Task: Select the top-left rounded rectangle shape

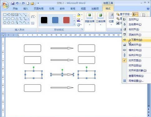Action: 32,48
